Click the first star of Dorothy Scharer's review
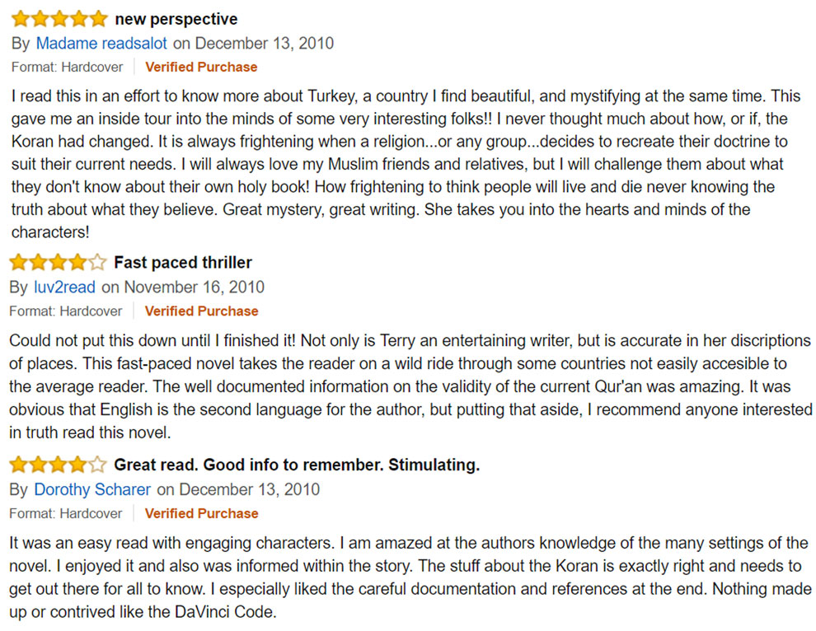 coord(19,465)
